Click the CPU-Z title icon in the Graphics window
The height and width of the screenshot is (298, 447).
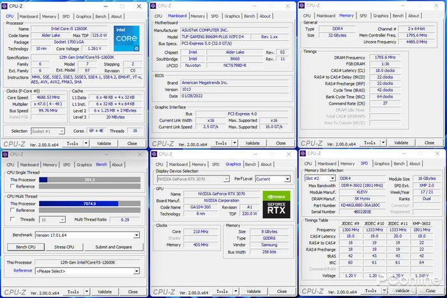(155, 154)
